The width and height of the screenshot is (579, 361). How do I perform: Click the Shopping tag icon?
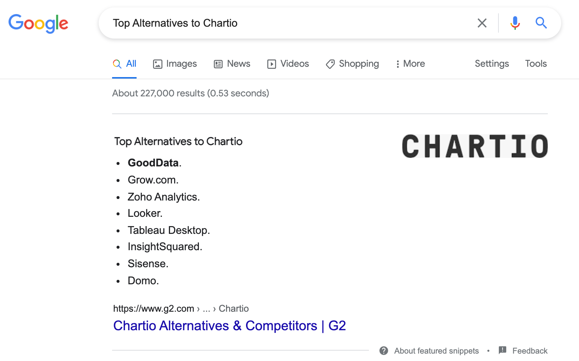tap(330, 64)
